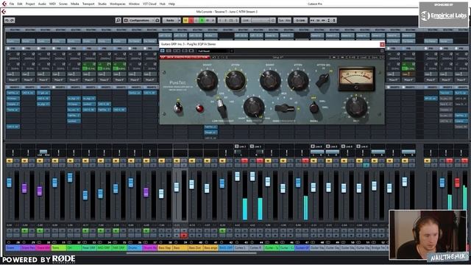
Task: Click the horizontal scrollbar under channel names
Action: 191,253
